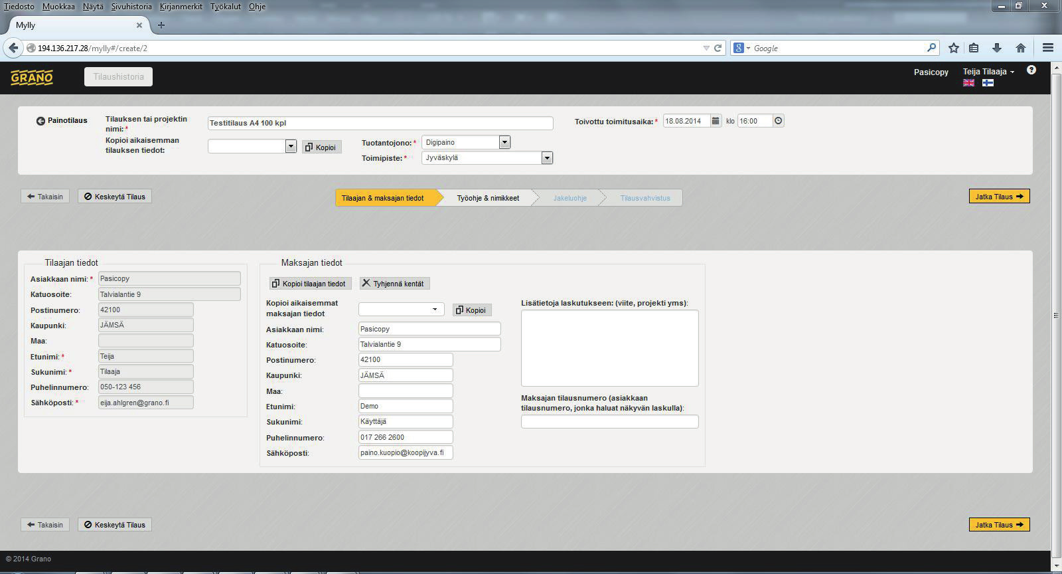Click the browser back arrow
The height and width of the screenshot is (574, 1062).
pyautogui.click(x=13, y=48)
